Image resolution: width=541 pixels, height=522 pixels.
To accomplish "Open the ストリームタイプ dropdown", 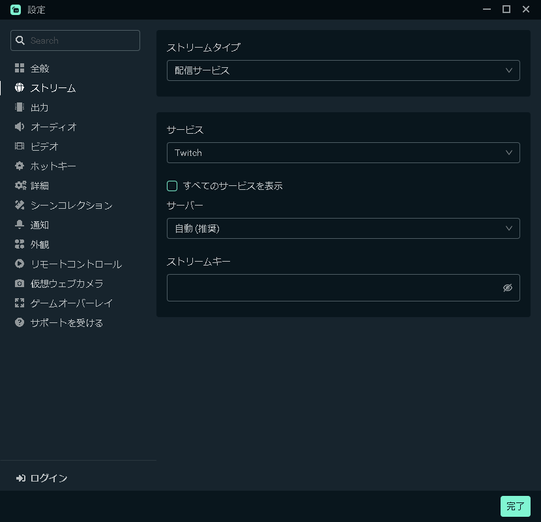I will 344,70.
